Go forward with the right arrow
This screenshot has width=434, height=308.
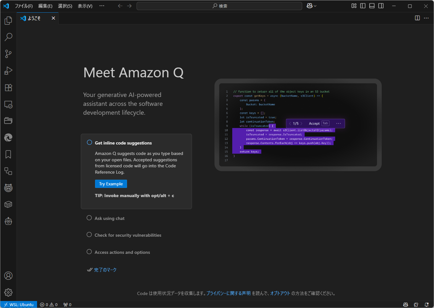coord(129,6)
